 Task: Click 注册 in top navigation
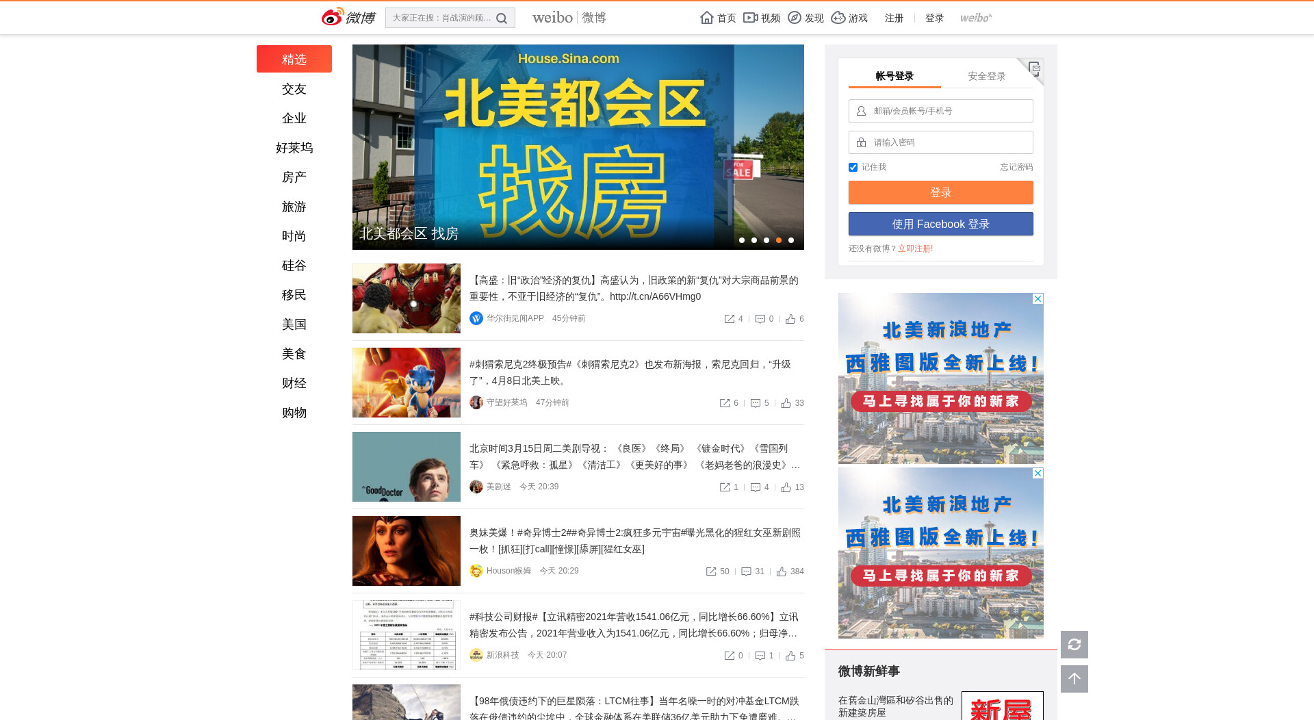pos(894,18)
